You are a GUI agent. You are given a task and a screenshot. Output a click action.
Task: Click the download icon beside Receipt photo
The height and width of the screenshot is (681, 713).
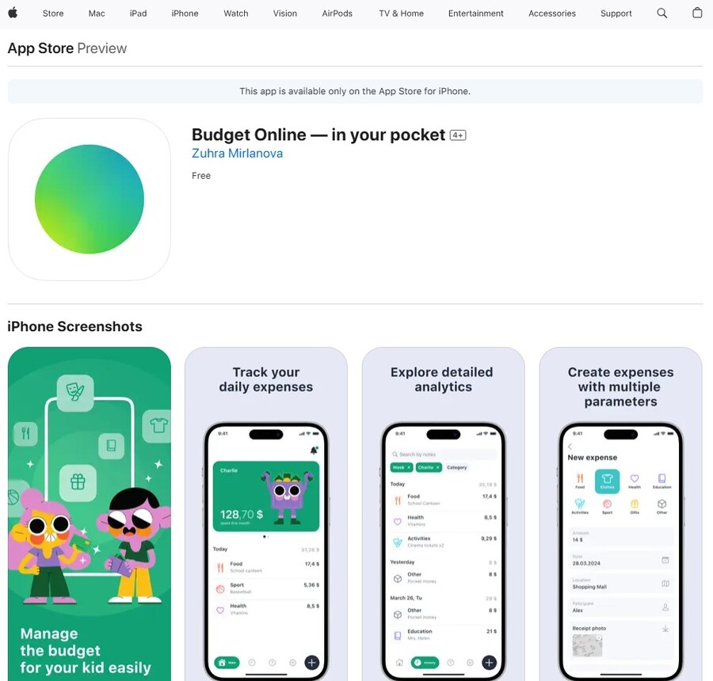tap(665, 629)
